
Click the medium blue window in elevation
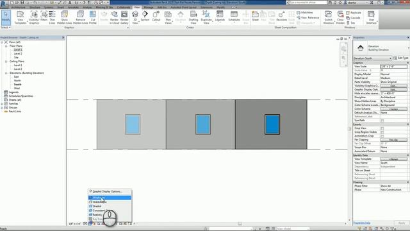point(203,124)
